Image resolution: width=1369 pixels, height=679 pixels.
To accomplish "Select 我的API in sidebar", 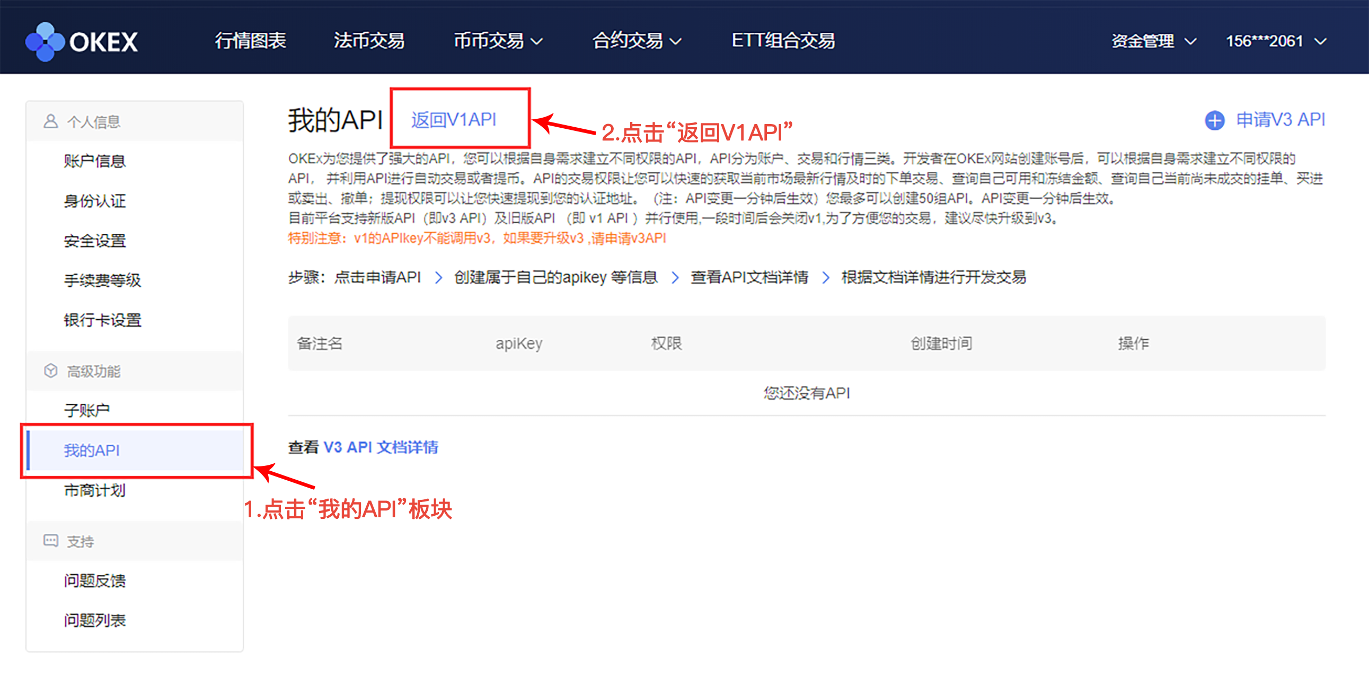I will tap(135, 450).
